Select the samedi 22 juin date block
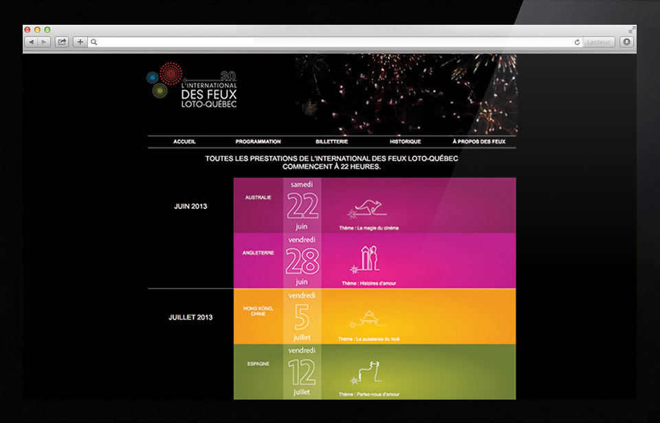 [302, 205]
